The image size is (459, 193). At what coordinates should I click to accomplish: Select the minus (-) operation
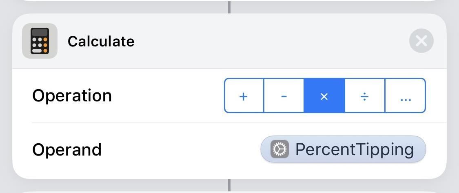point(284,96)
